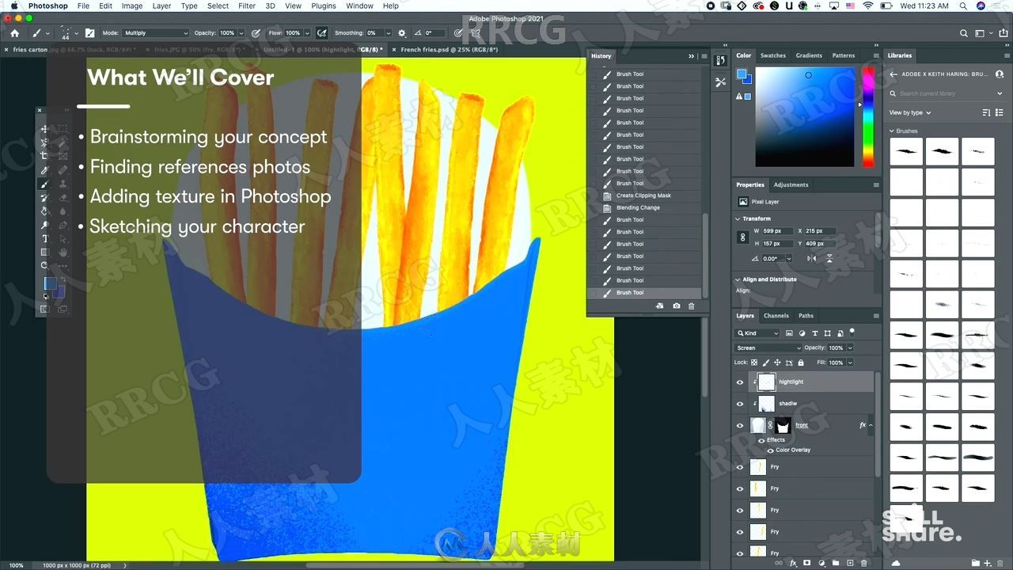Create new snapshot in History panel

(676, 306)
